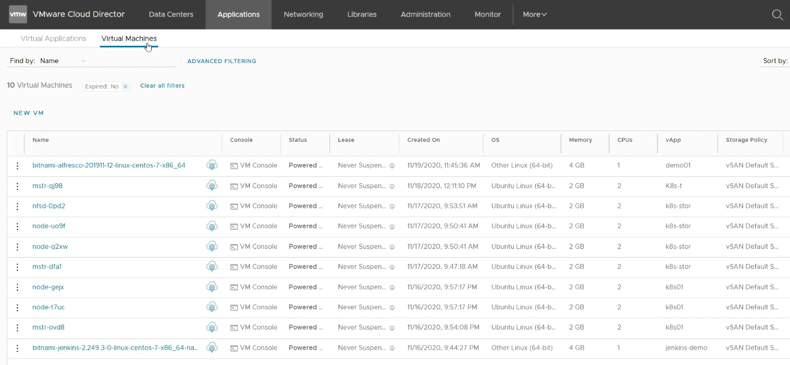Expand the More menu

click(x=535, y=15)
